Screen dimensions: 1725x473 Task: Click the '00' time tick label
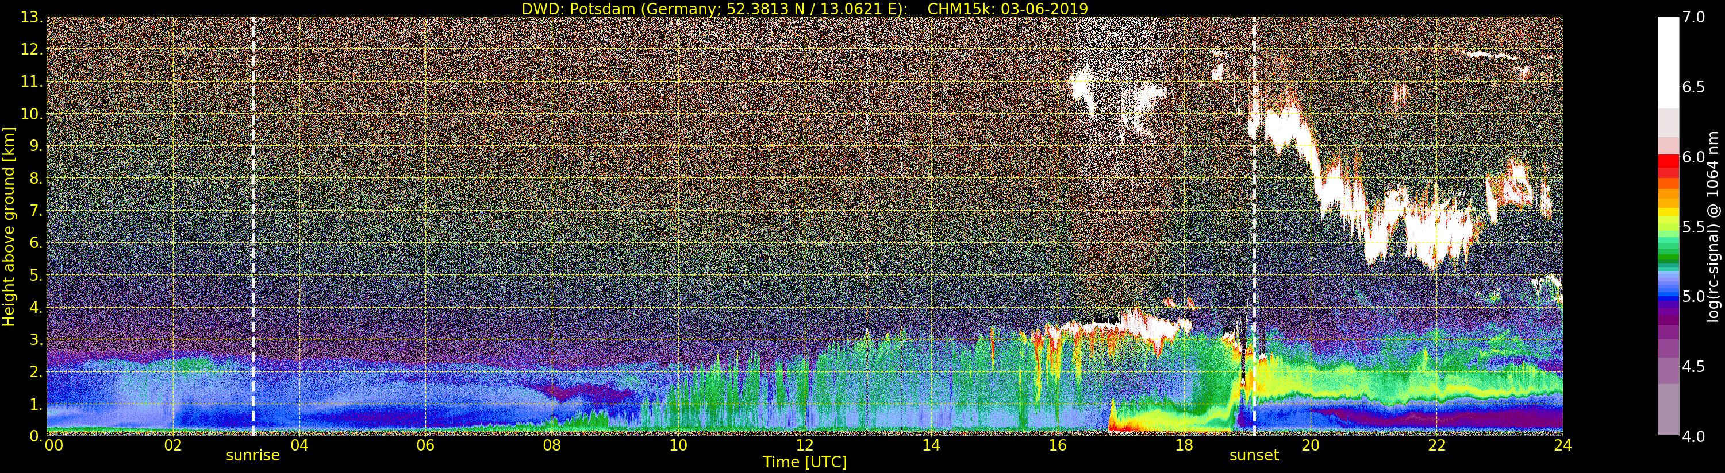coord(53,445)
